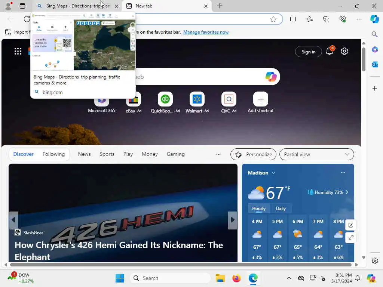
Task: Open Microsoft 365 sidebar icon
Action: pyautogui.click(x=375, y=50)
